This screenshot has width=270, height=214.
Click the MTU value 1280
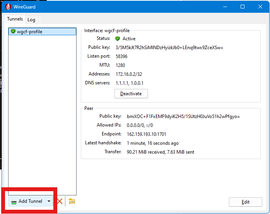[x=120, y=65]
